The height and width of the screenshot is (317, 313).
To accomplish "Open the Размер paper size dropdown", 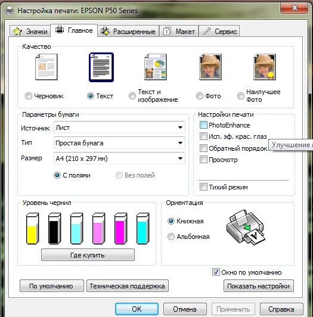I will pos(119,158).
